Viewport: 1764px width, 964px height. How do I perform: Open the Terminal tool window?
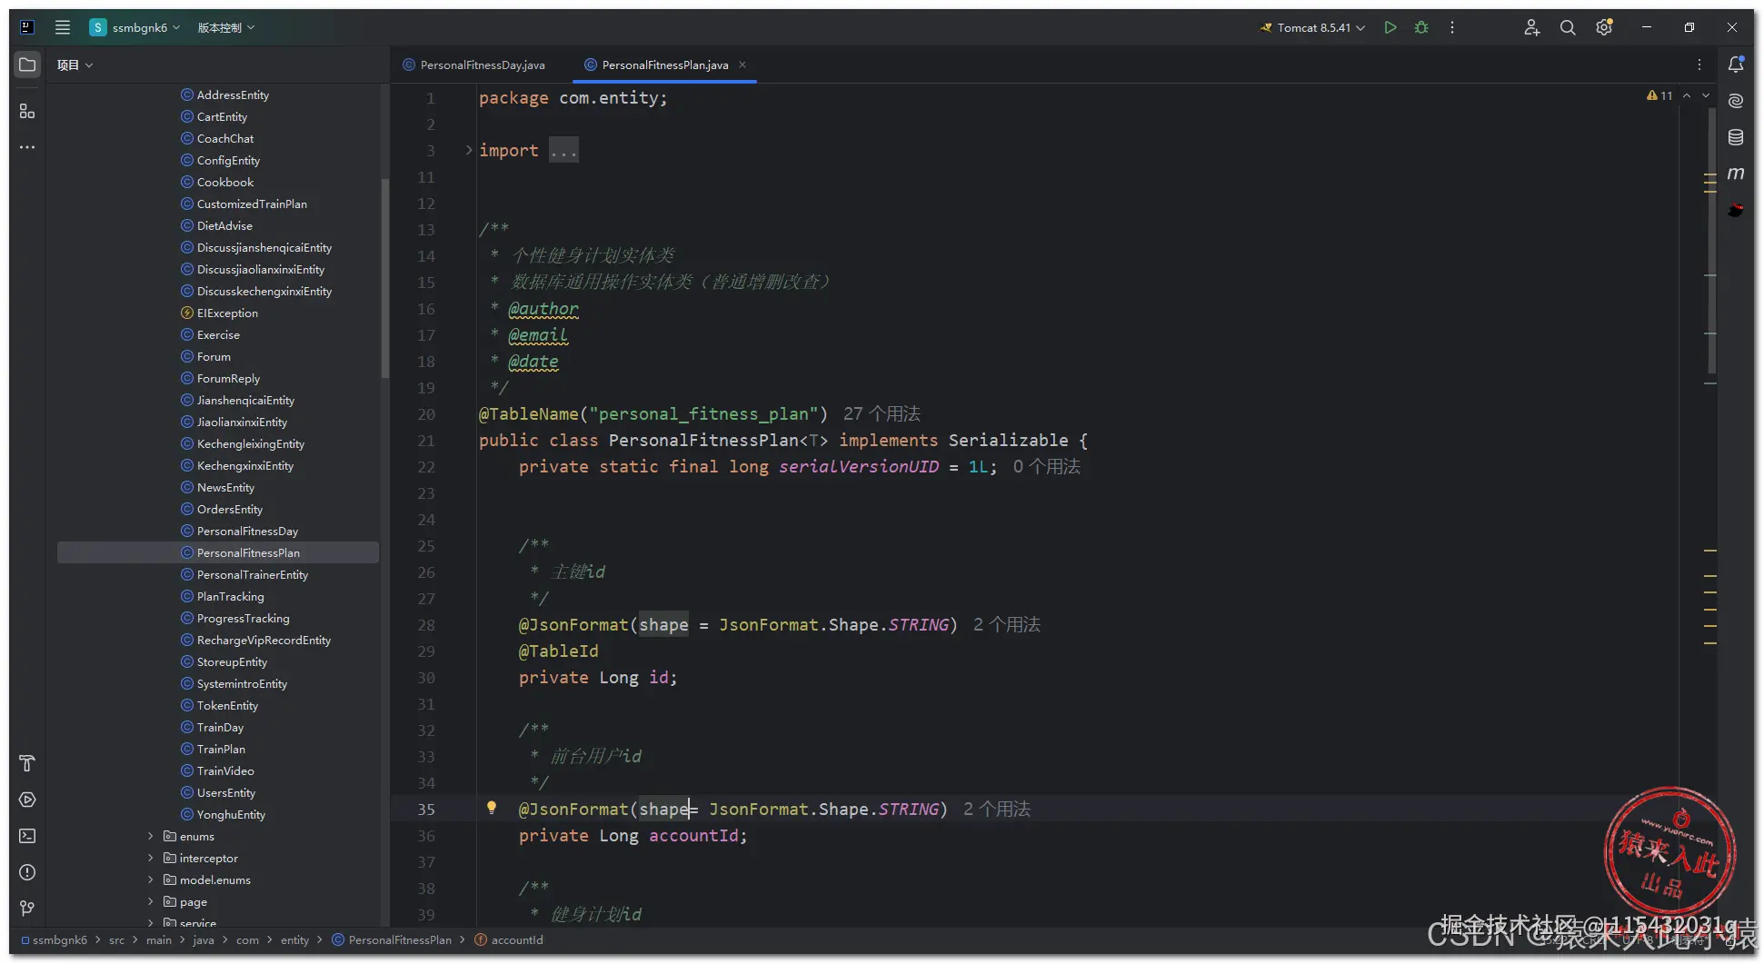(27, 836)
